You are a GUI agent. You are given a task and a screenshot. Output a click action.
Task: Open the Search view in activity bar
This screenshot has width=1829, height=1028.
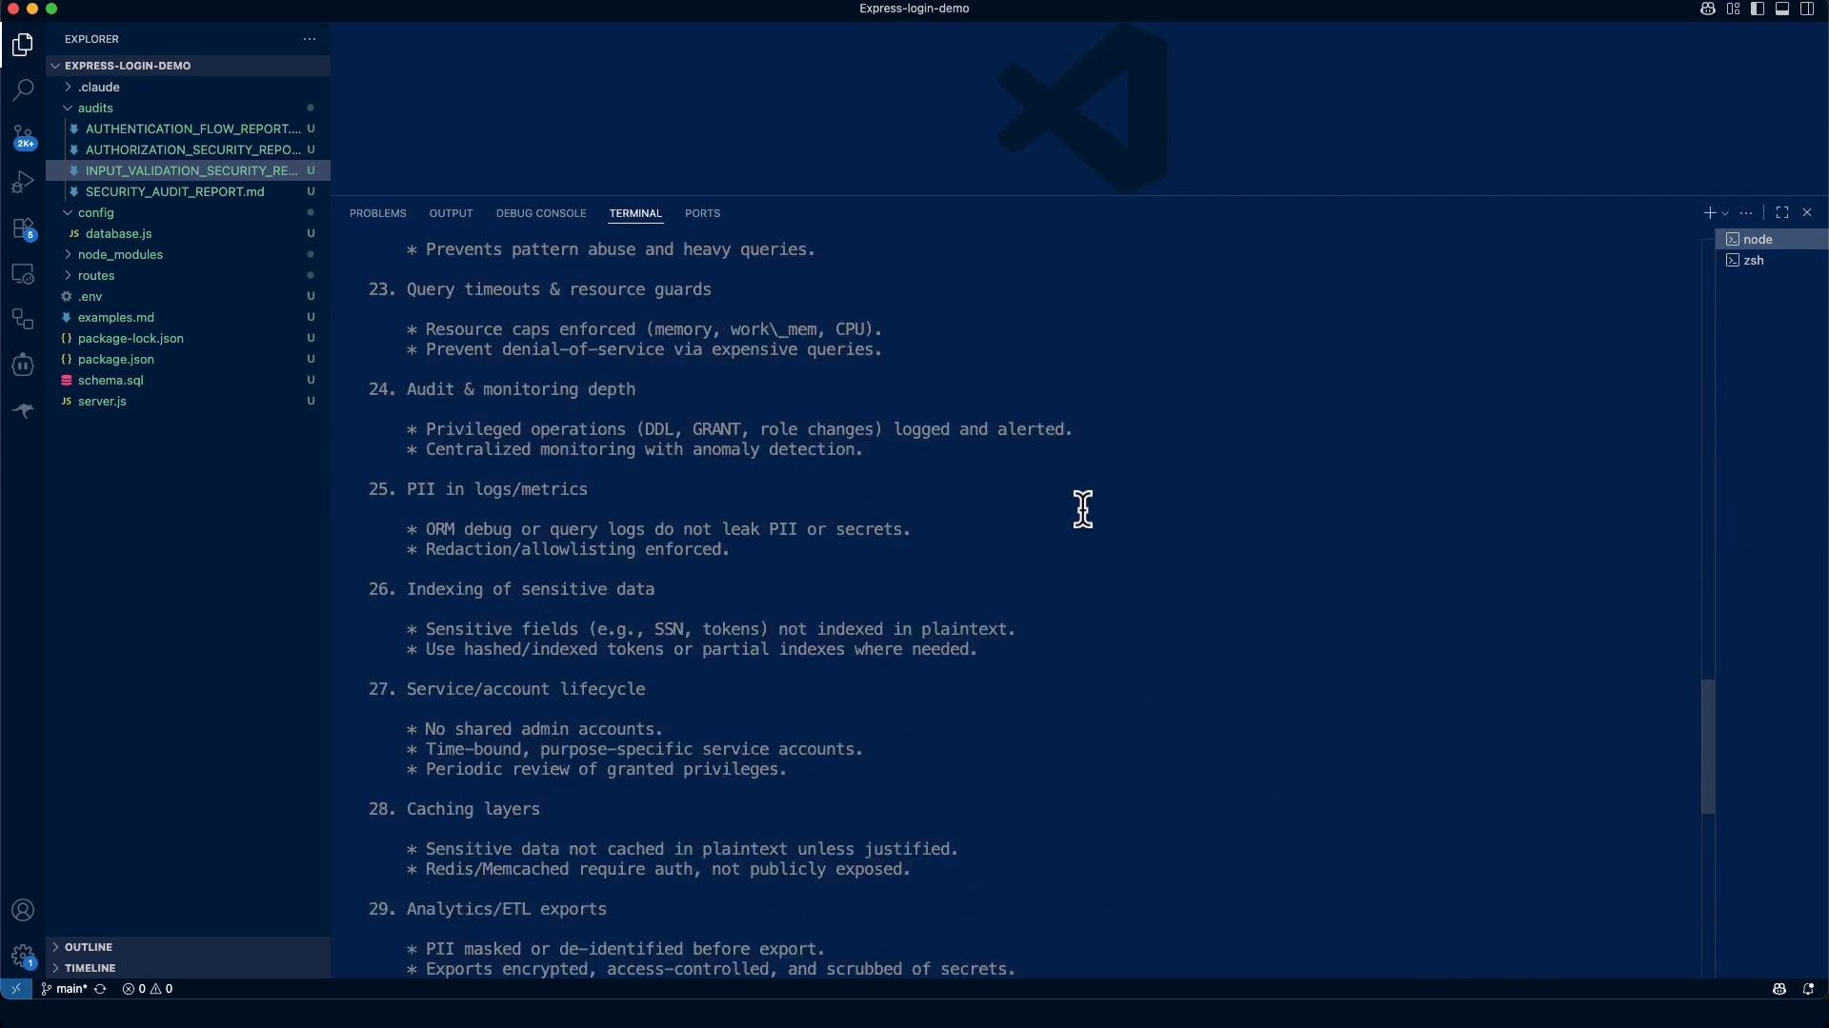pyautogui.click(x=23, y=90)
